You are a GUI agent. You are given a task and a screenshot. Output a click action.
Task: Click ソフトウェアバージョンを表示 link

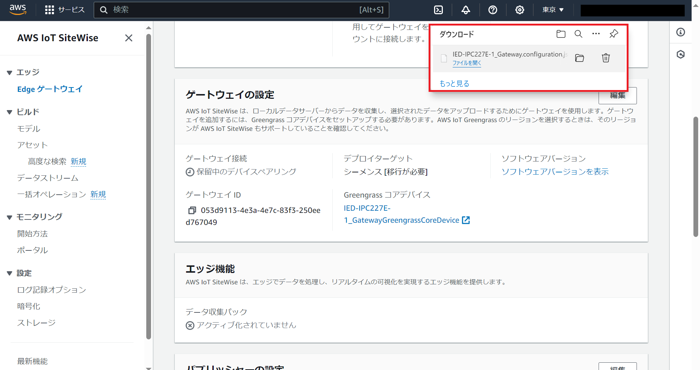[555, 172]
